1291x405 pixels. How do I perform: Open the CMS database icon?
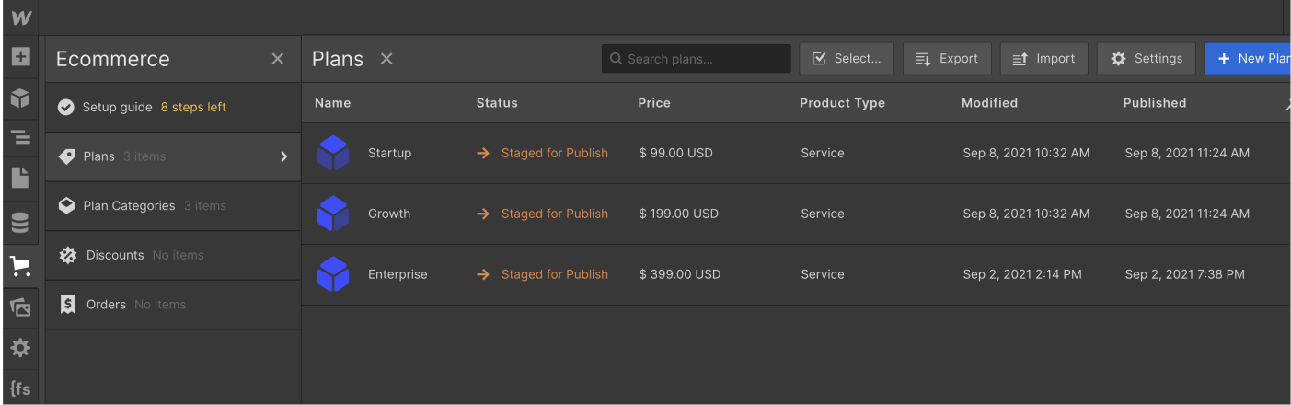tap(20, 222)
